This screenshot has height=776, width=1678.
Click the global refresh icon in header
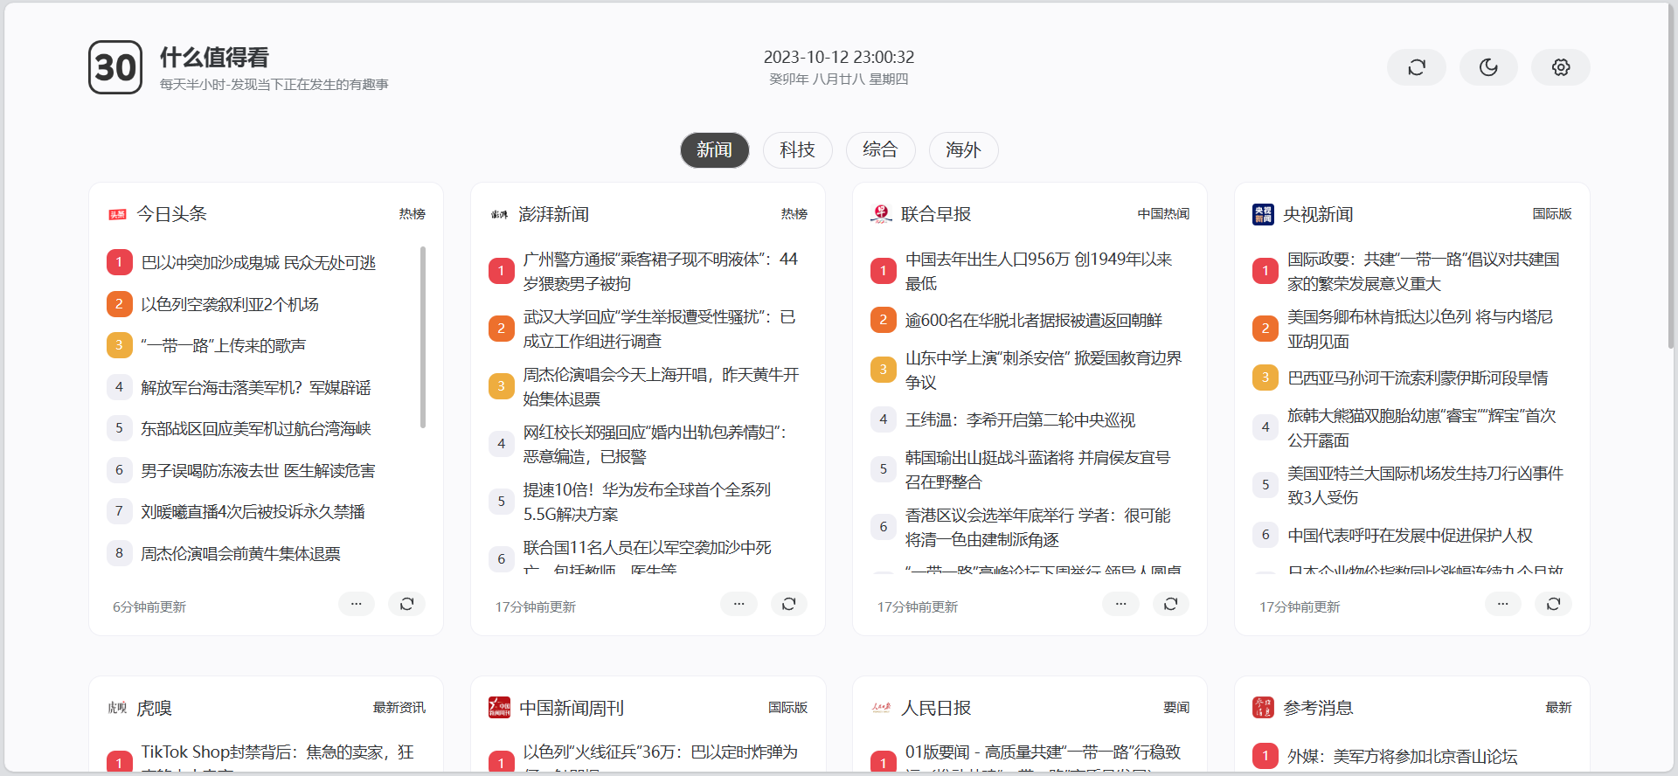(1417, 67)
